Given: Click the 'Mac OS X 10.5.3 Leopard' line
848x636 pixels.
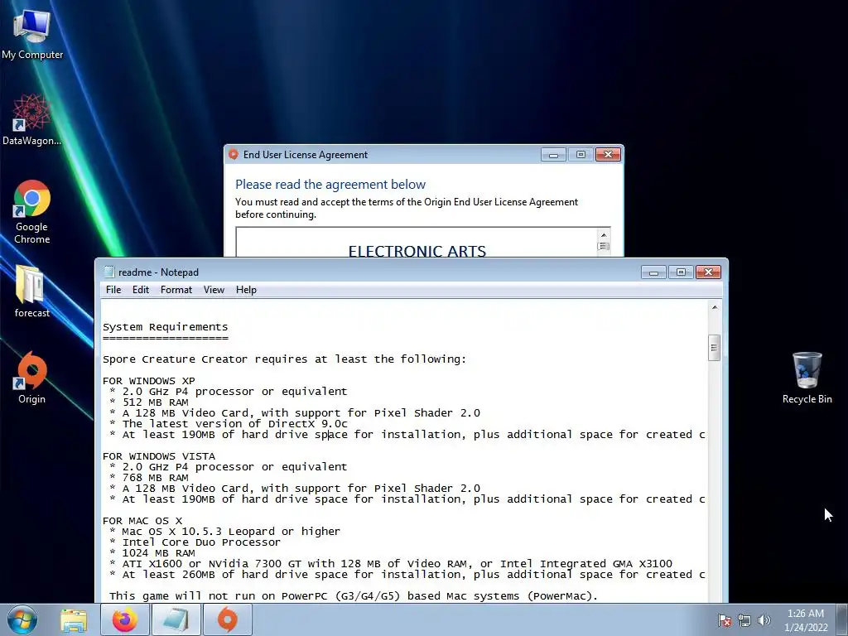Looking at the screenshot, I should click(x=224, y=532).
